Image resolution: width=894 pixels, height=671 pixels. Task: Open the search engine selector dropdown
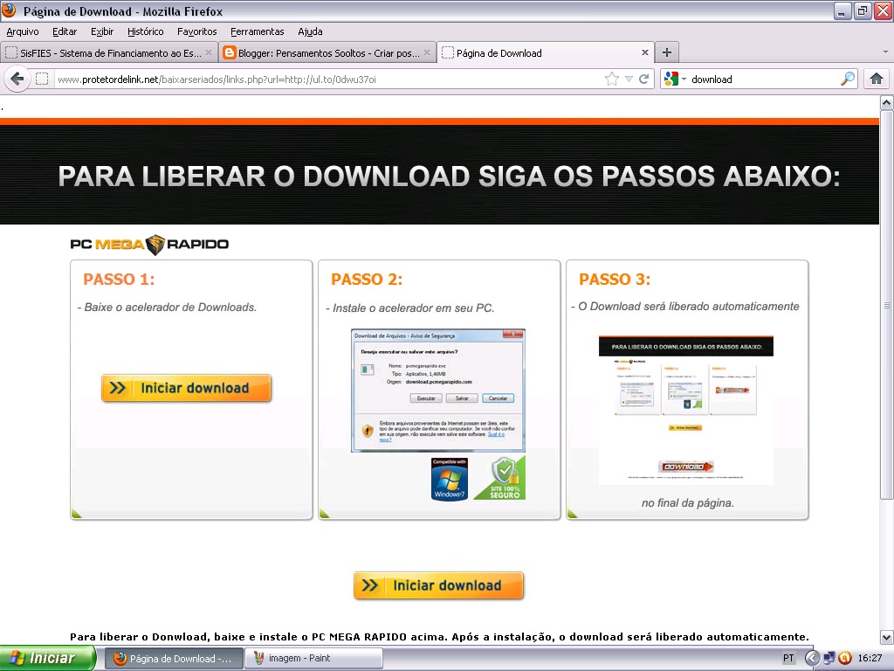(x=676, y=80)
